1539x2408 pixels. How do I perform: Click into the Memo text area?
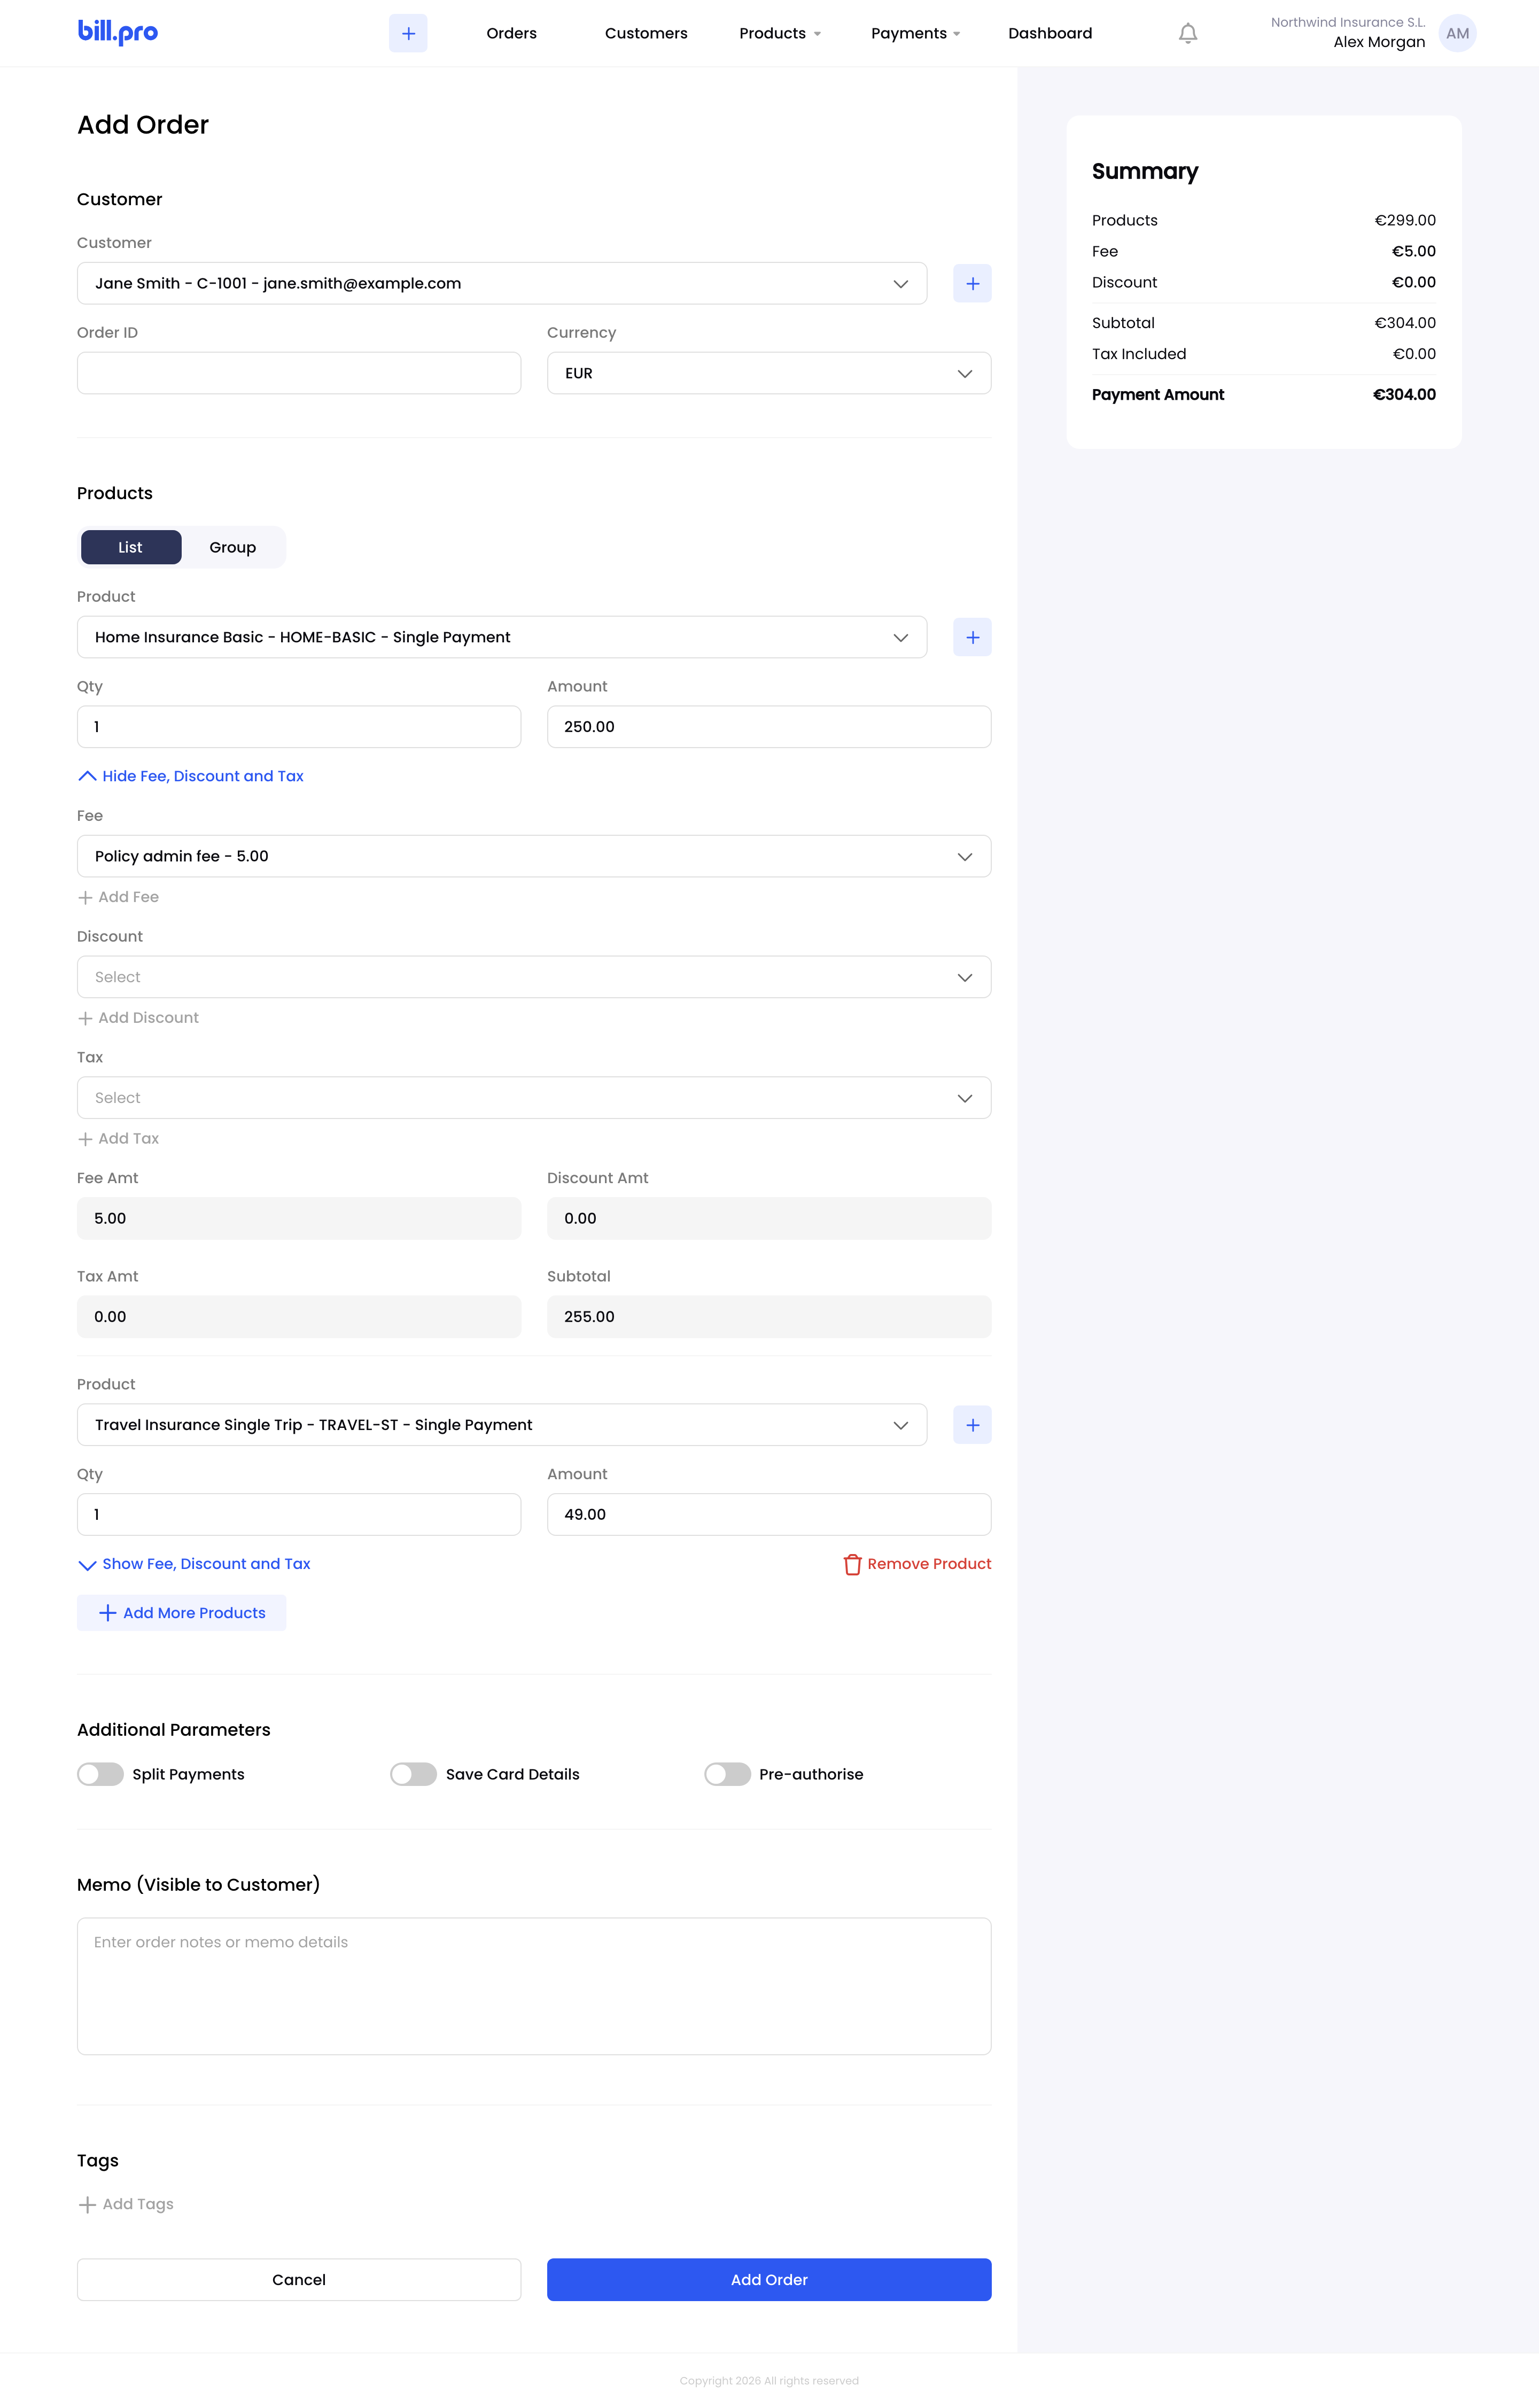pos(534,1986)
